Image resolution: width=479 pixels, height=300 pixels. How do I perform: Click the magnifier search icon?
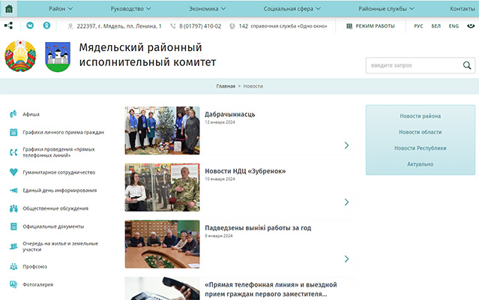point(467,66)
